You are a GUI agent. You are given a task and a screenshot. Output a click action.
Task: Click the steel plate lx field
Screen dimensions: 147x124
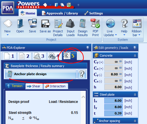pos(113,101)
